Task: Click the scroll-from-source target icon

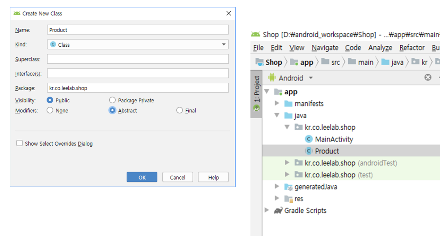Action: pyautogui.click(x=428, y=77)
